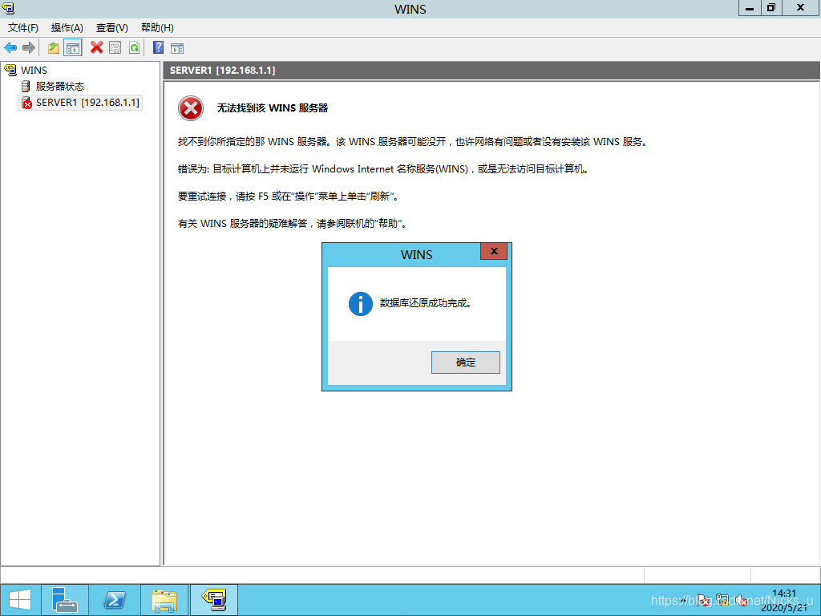This screenshot has width=821, height=616.
Task: Click the WINS application icon in title bar
Action: pyautogui.click(x=8, y=8)
